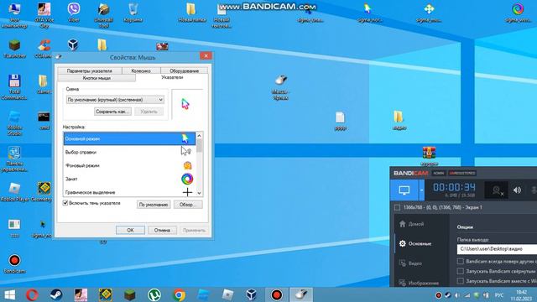This screenshot has height=302, width=537.
Task: Open GTA Vice City desktop shortcut
Action: [44, 15]
